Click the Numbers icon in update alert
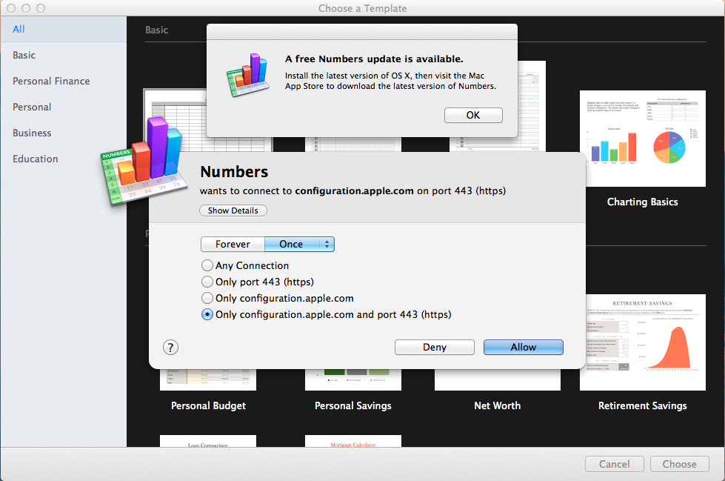This screenshot has width=725, height=481. pyautogui.click(x=247, y=75)
